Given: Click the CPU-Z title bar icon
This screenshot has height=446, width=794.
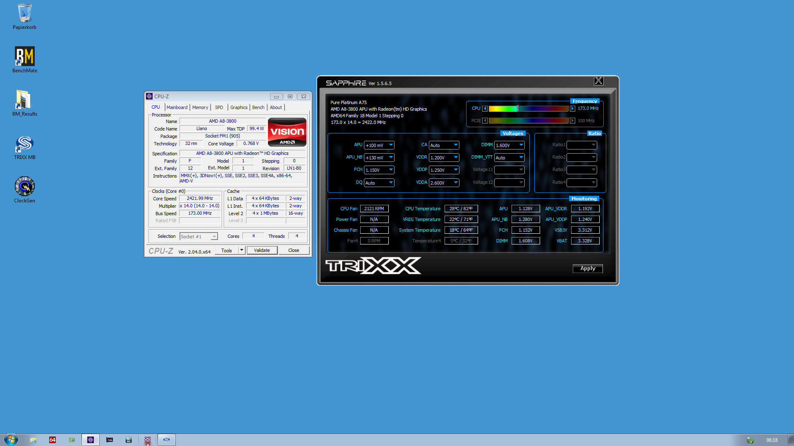Looking at the screenshot, I should [x=149, y=96].
